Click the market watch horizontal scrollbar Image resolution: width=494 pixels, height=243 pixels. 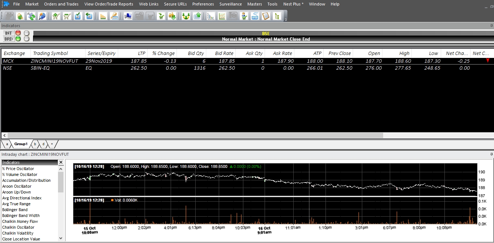pos(195,135)
